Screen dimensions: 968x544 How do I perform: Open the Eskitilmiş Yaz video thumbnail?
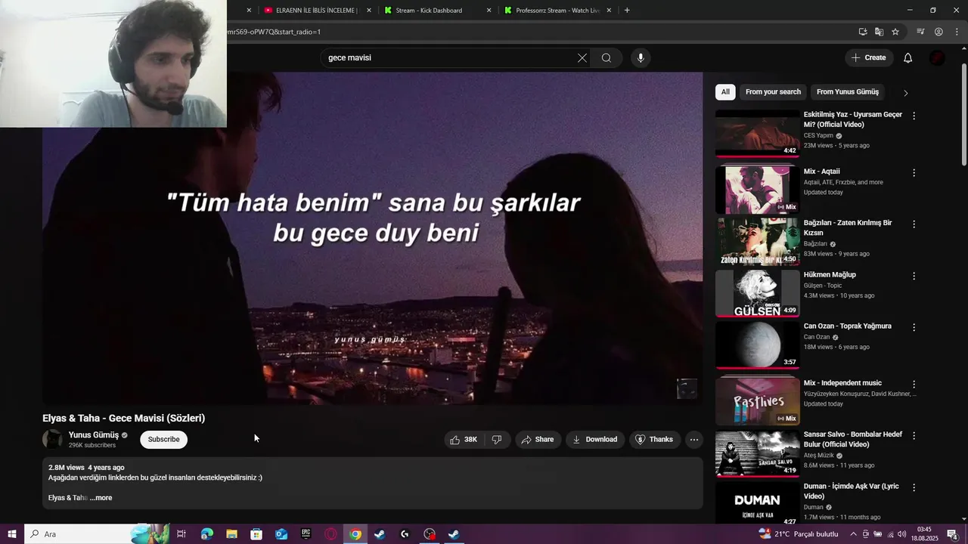757,133
